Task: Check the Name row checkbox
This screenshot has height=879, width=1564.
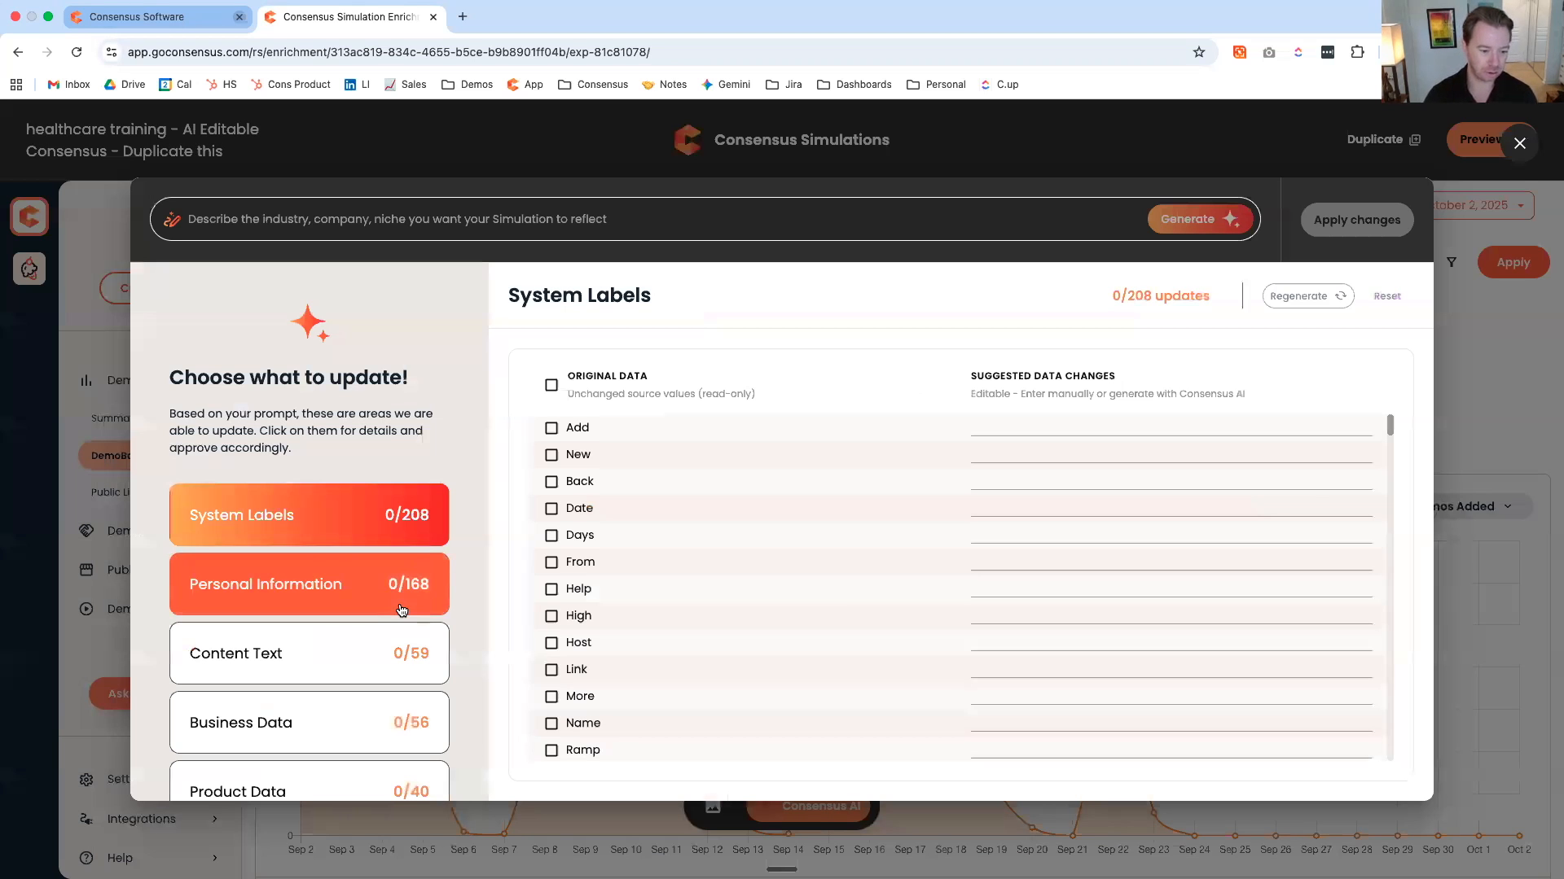Action: pos(551,724)
